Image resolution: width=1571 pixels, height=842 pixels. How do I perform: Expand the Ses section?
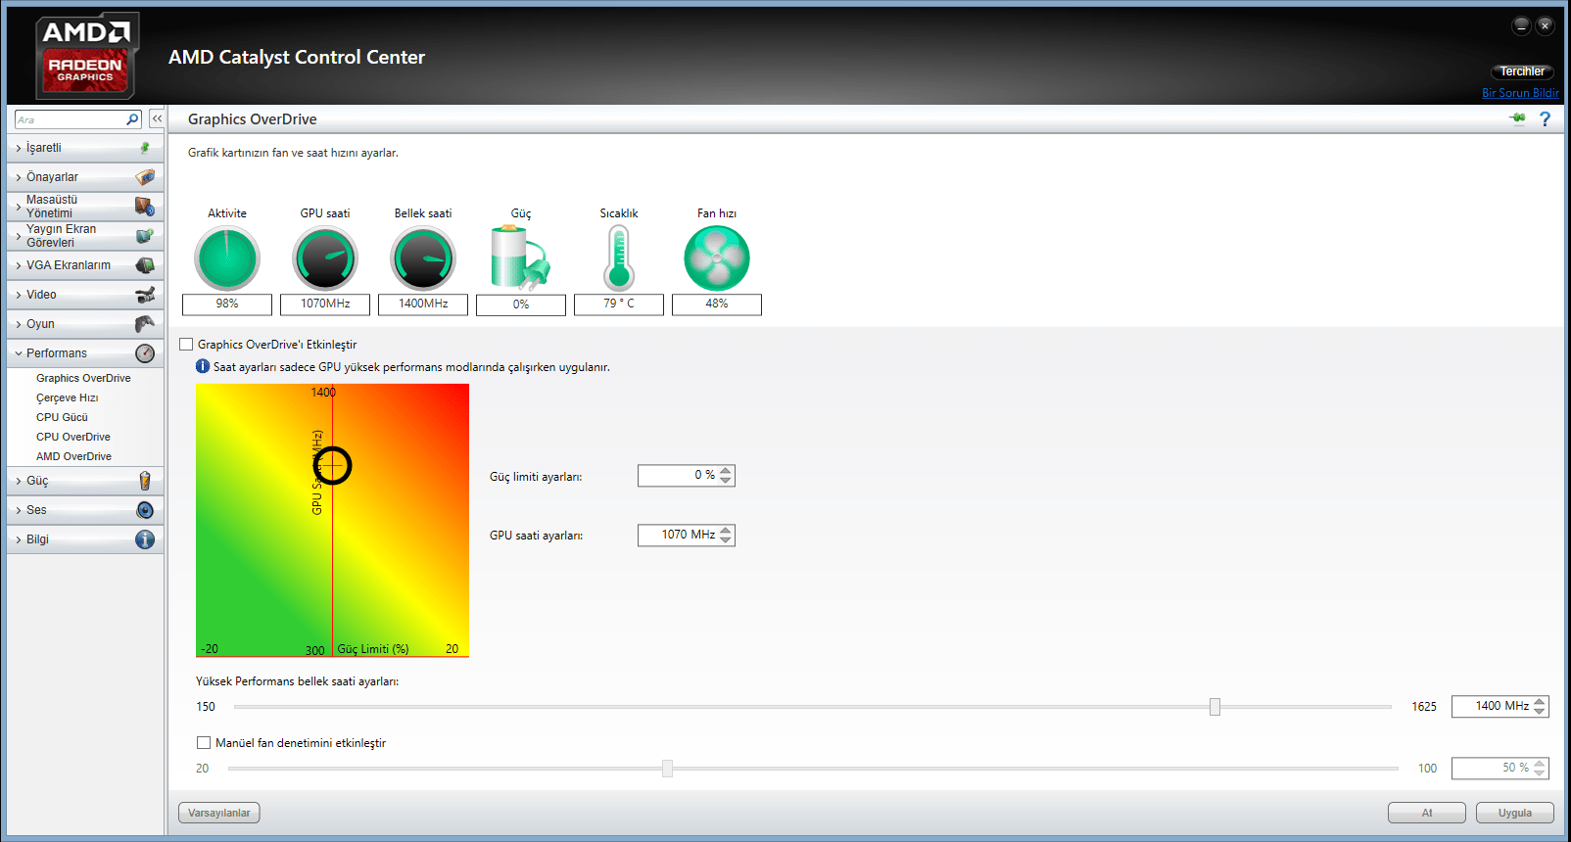(x=85, y=510)
